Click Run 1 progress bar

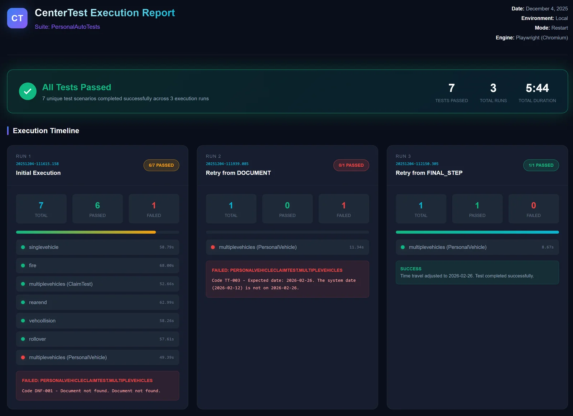click(97, 232)
